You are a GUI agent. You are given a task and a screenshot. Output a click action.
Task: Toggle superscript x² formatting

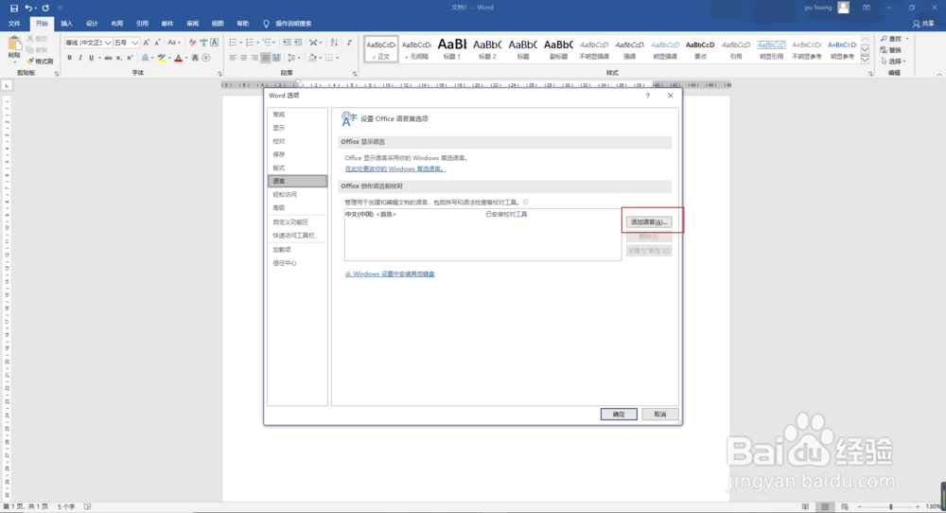coord(130,58)
